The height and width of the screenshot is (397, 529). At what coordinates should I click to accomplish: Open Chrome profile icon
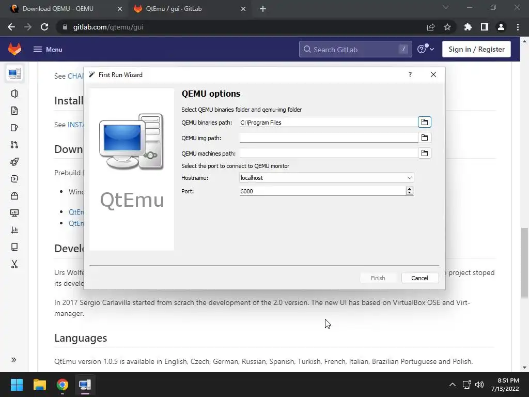(x=501, y=27)
